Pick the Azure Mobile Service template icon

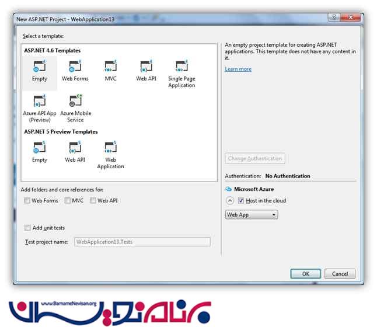[75, 100]
